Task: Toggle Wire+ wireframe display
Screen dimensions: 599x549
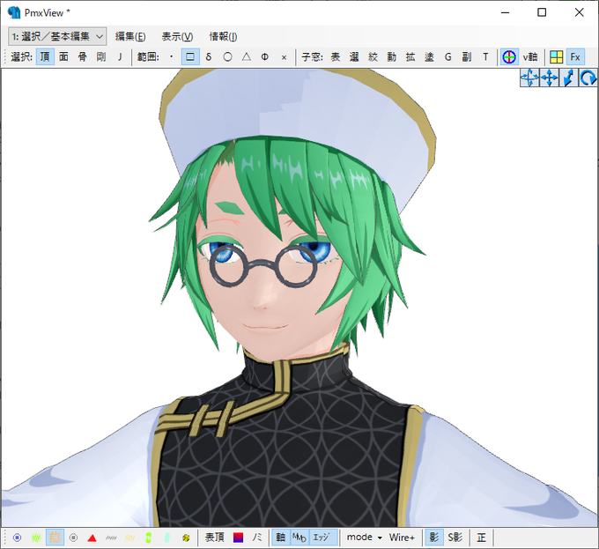Action: 402,538
